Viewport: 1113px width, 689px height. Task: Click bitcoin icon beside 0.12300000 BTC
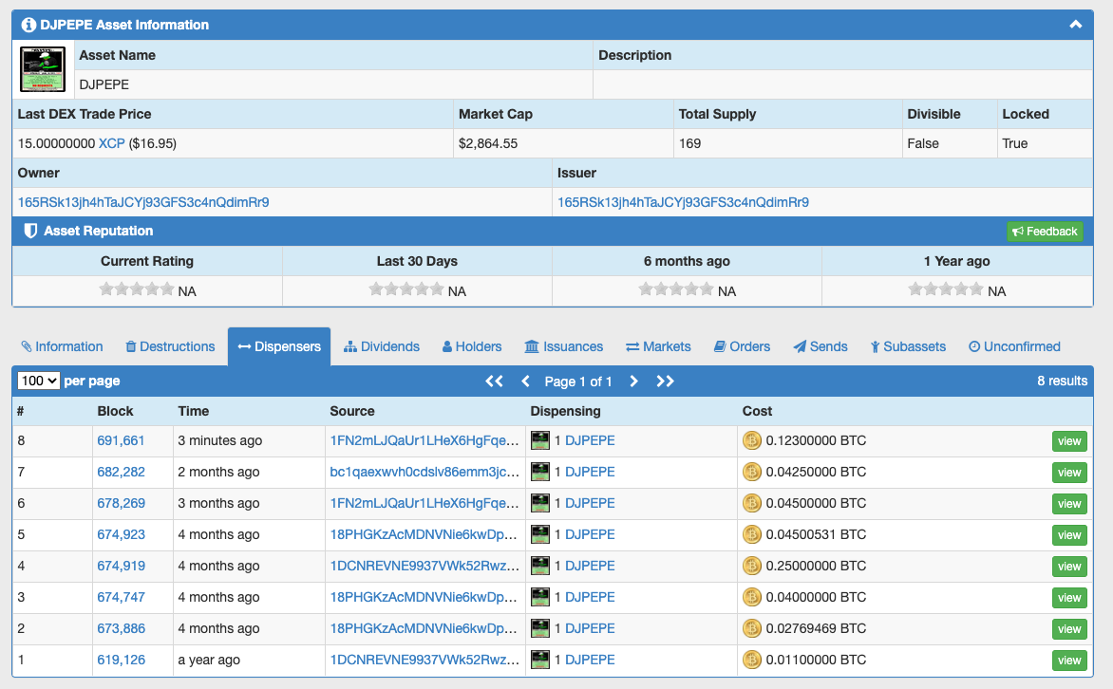[x=752, y=440]
